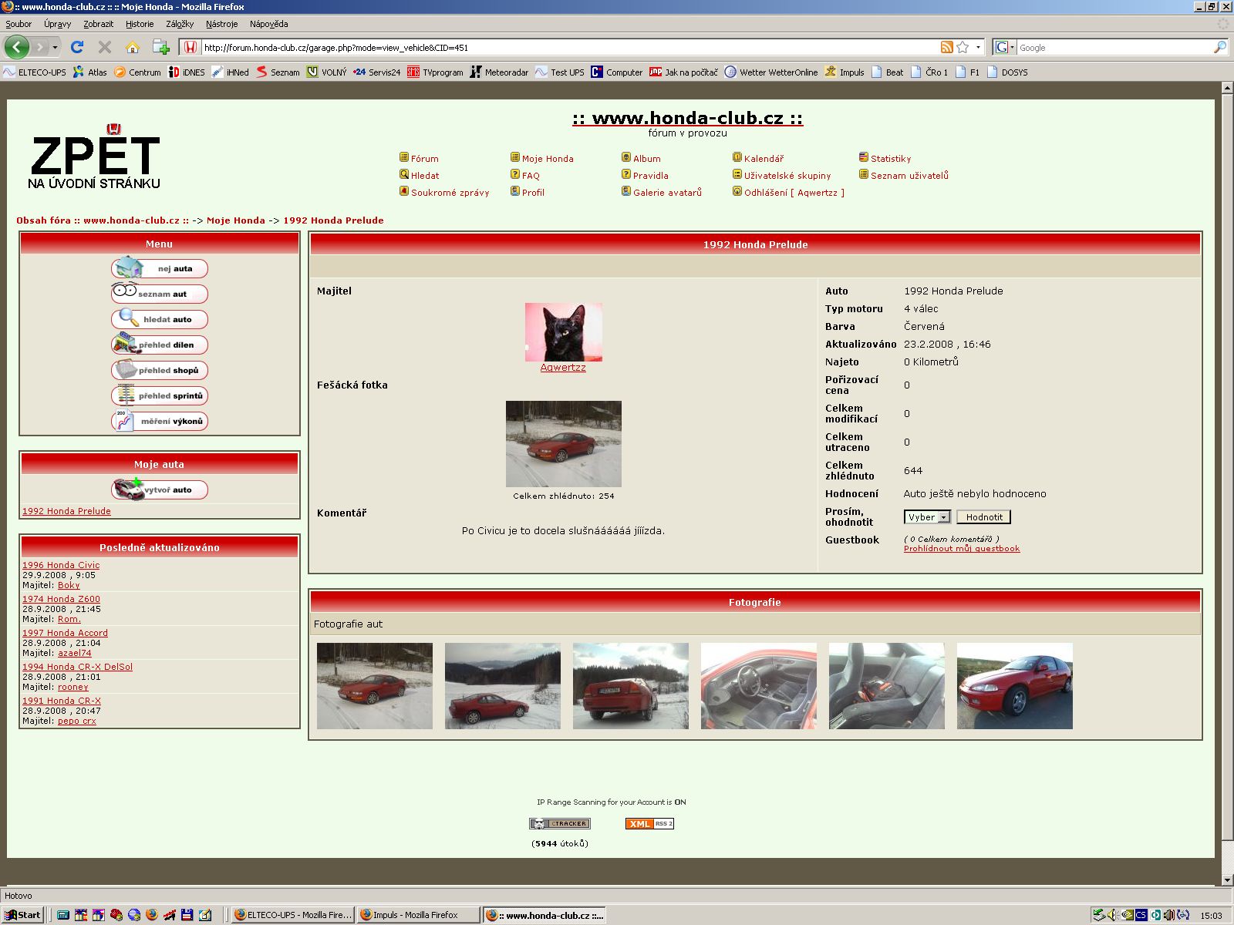Expand the 'Vyber' rating dropdown
The width and height of the screenshot is (1234, 925).
pos(927,517)
